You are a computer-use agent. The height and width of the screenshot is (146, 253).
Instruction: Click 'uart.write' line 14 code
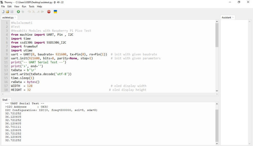(x=41, y=74)
